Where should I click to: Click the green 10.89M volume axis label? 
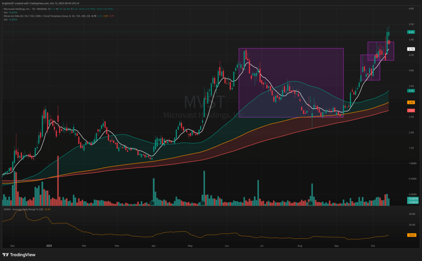point(411,199)
